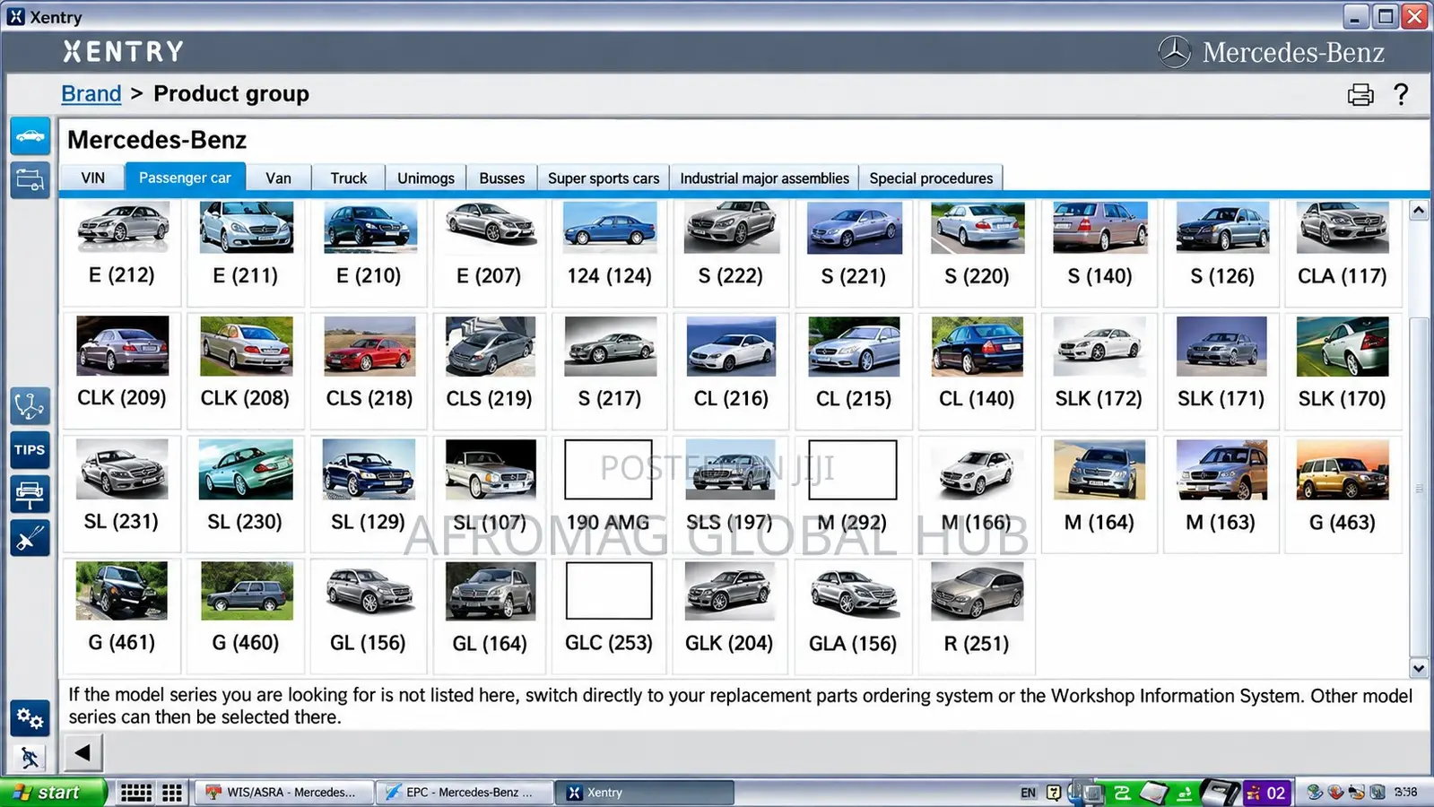This screenshot has height=807, width=1434.
Task: Click the vehicle icon in left sidebar
Action: (30, 136)
